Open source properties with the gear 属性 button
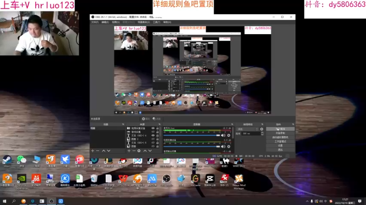This screenshot has height=205, width=366. pyautogui.click(x=146, y=119)
